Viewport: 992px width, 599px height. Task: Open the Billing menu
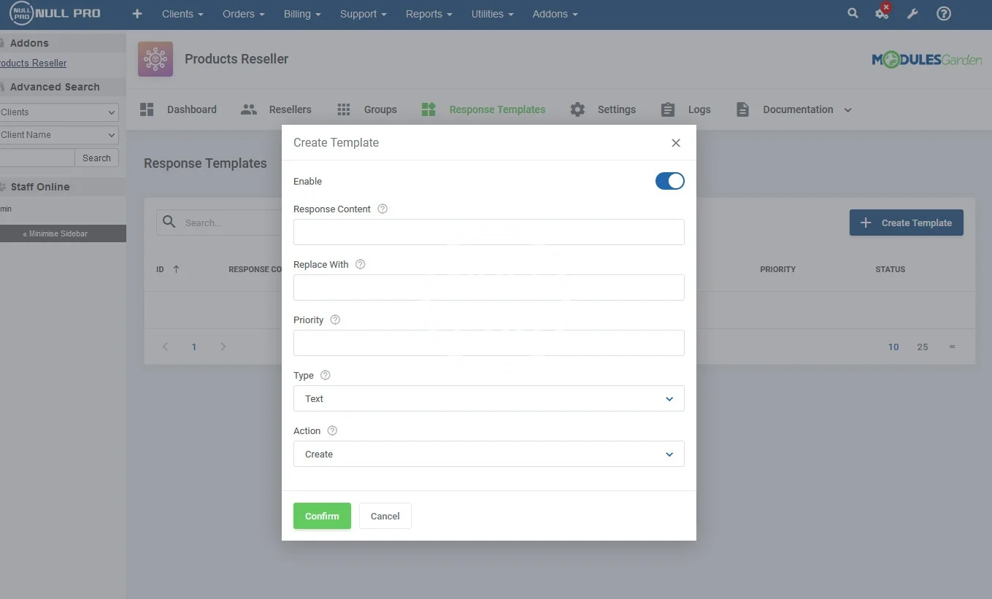click(x=302, y=14)
